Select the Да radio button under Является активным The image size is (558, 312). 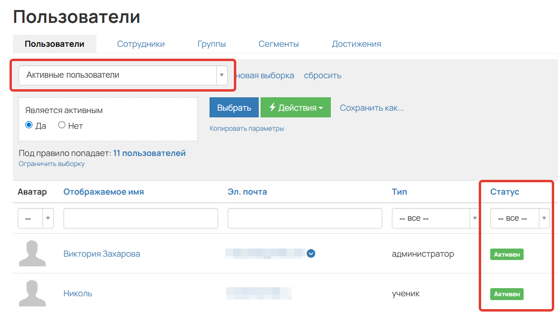coord(30,125)
